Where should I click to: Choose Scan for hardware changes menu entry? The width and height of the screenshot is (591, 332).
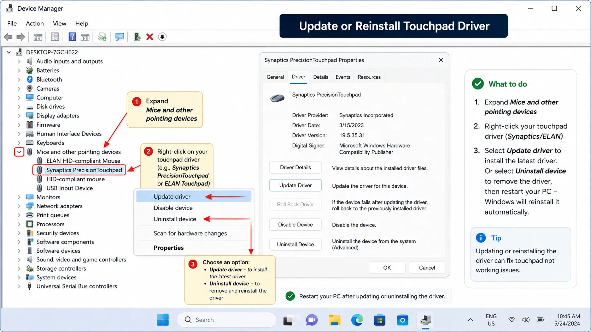click(194, 233)
